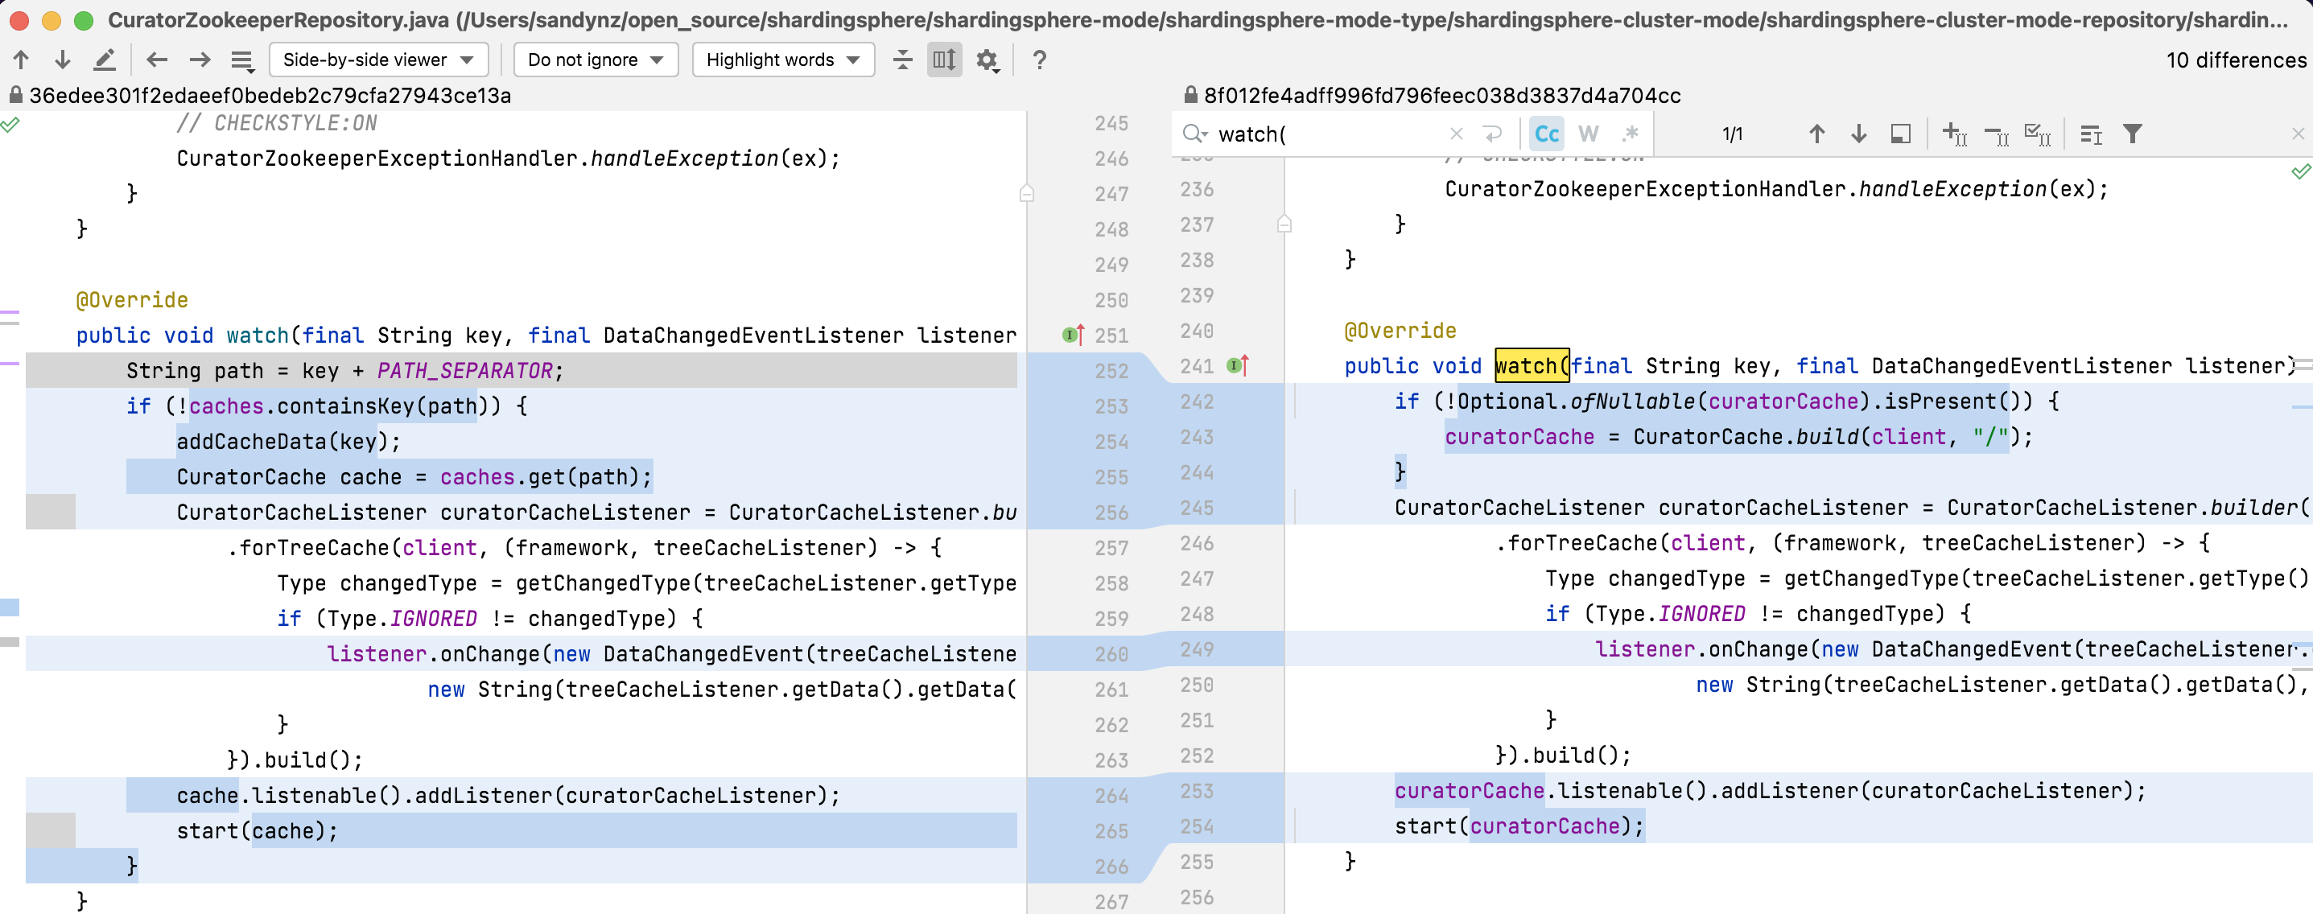Click the filter search results funnel
Screen dimensions: 2313x914
[x=2134, y=134]
